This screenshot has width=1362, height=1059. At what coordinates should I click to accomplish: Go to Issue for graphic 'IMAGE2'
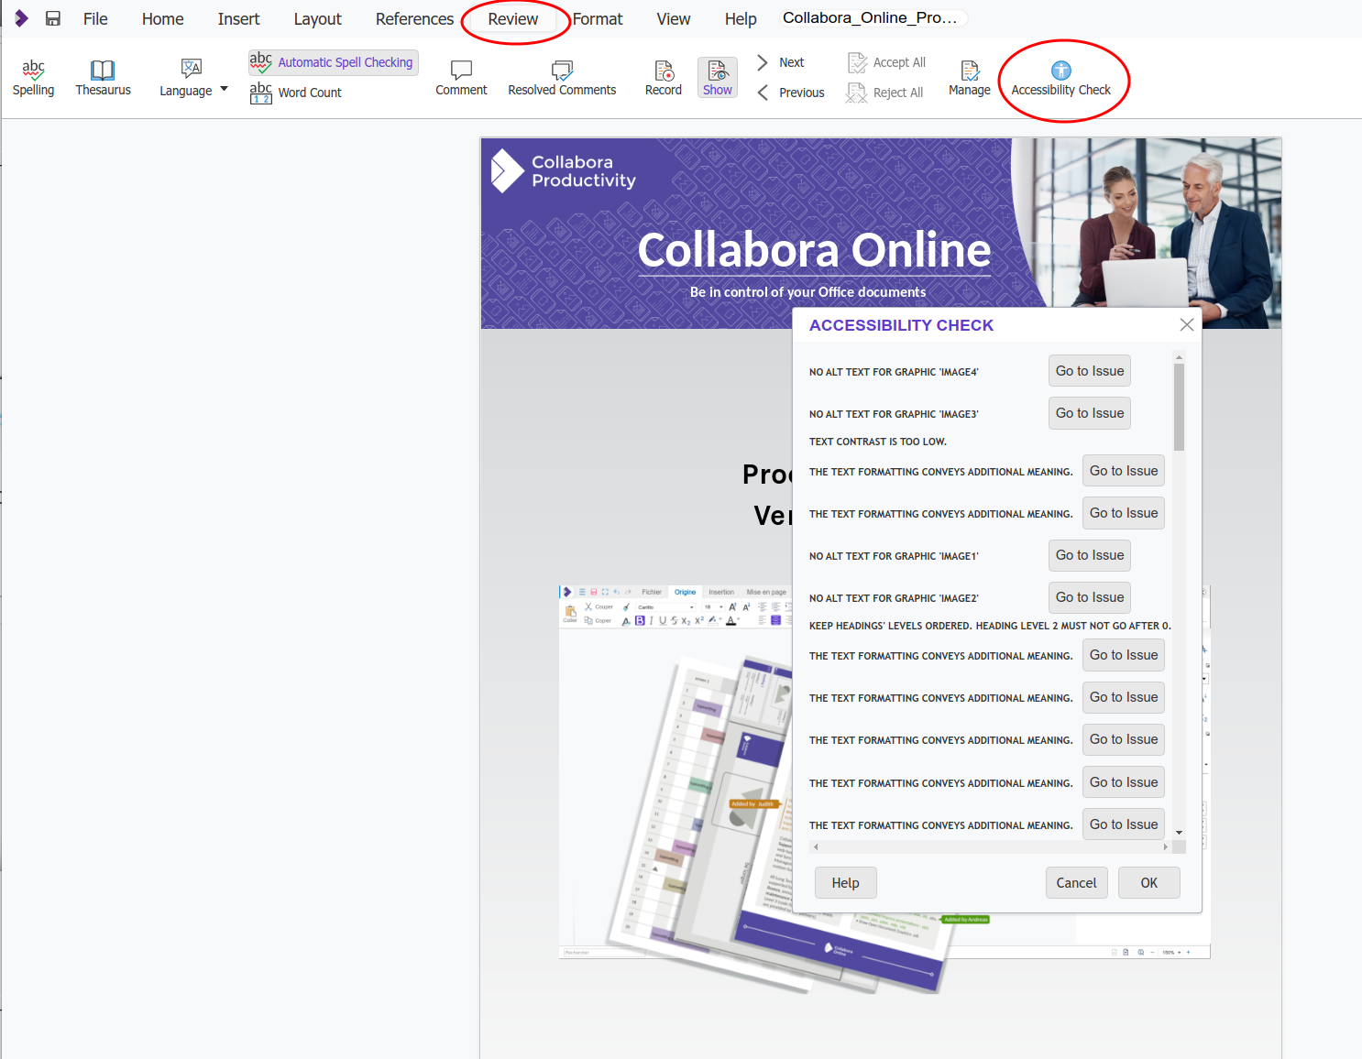point(1090,597)
